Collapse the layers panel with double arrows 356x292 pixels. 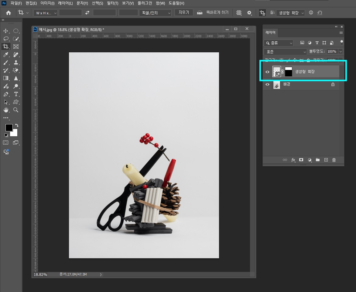tap(336, 26)
